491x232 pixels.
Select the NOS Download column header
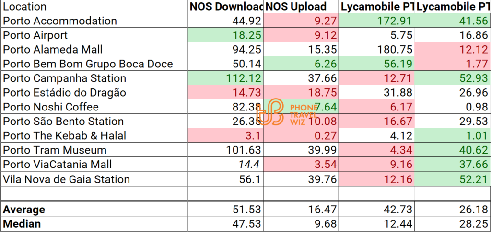coord(225,7)
